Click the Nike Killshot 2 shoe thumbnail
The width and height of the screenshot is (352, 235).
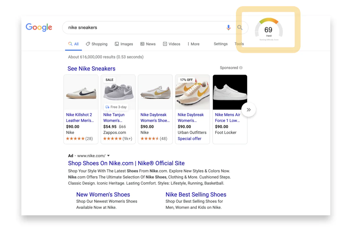tap(81, 92)
